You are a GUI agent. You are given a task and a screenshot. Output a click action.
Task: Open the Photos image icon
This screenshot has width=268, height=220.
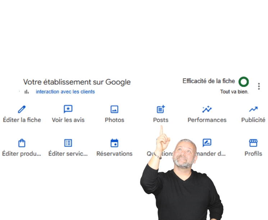[114, 109]
